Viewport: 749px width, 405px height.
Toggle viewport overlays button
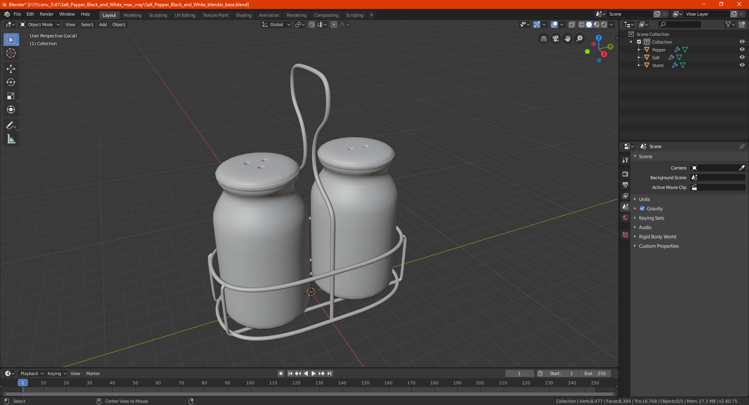[x=554, y=25]
